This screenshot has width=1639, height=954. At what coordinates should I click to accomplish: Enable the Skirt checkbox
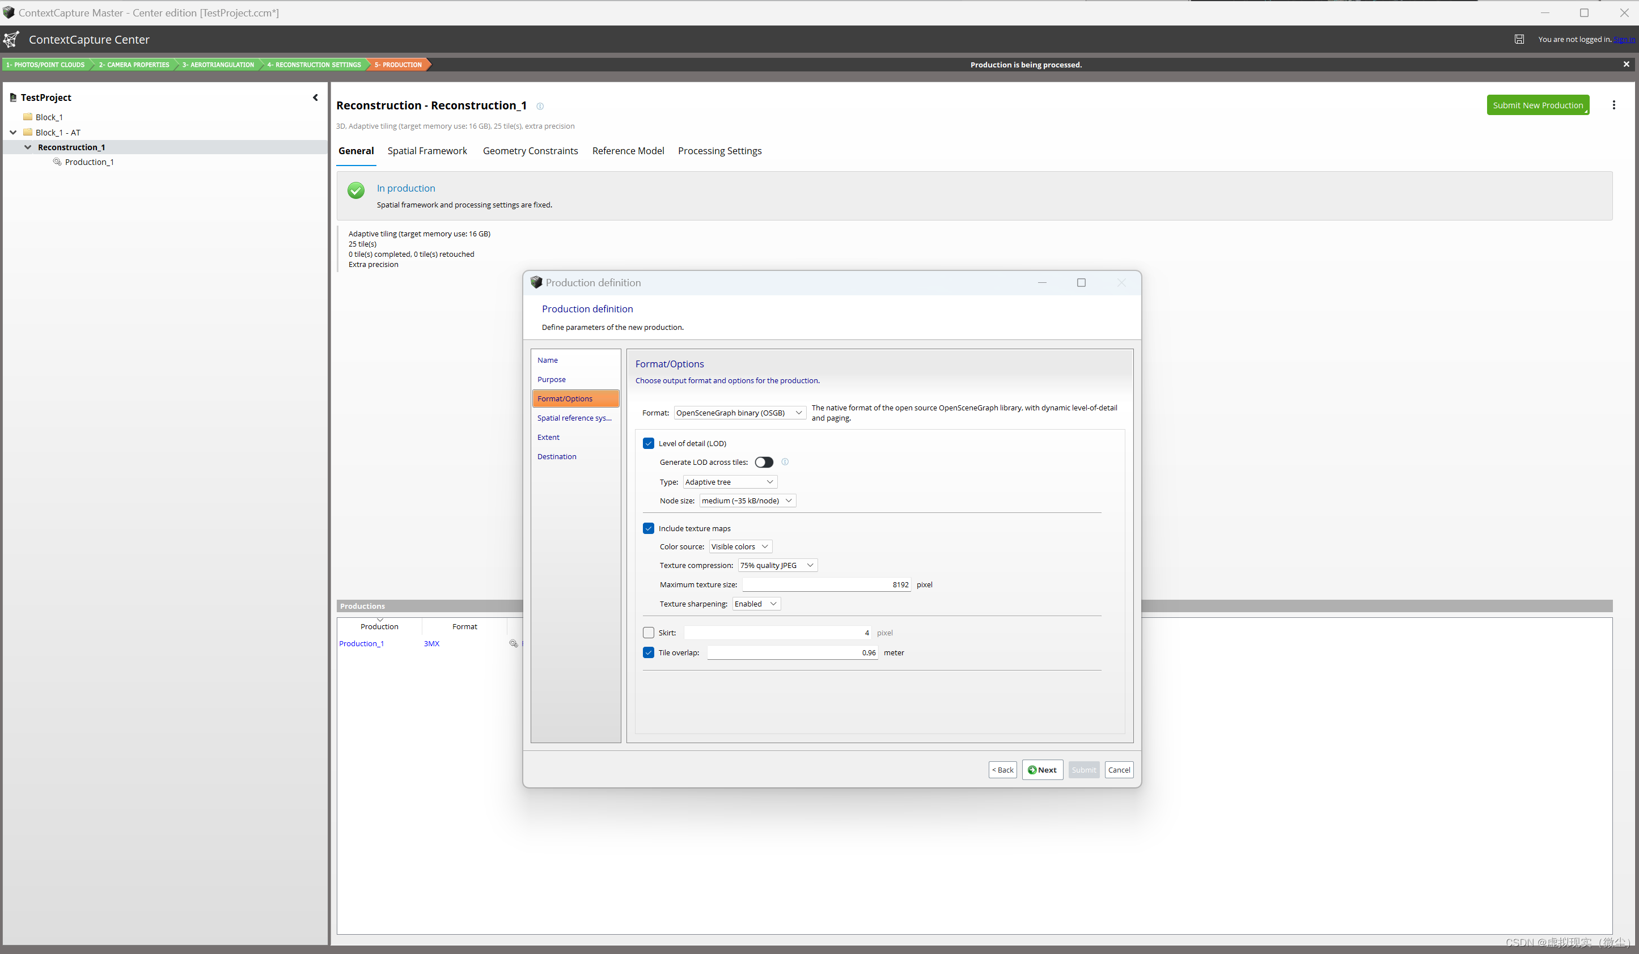pos(649,633)
